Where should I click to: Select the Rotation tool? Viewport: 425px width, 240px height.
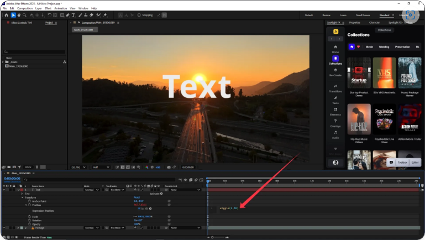(x=49, y=15)
